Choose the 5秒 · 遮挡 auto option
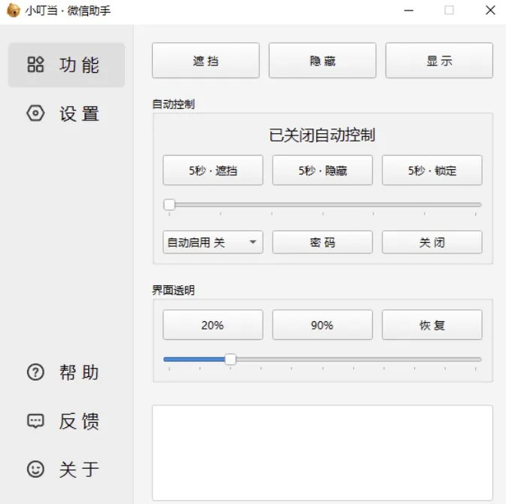 point(212,170)
